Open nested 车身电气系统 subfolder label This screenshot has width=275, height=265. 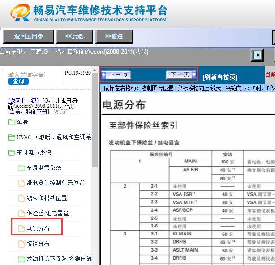[x=44, y=167]
